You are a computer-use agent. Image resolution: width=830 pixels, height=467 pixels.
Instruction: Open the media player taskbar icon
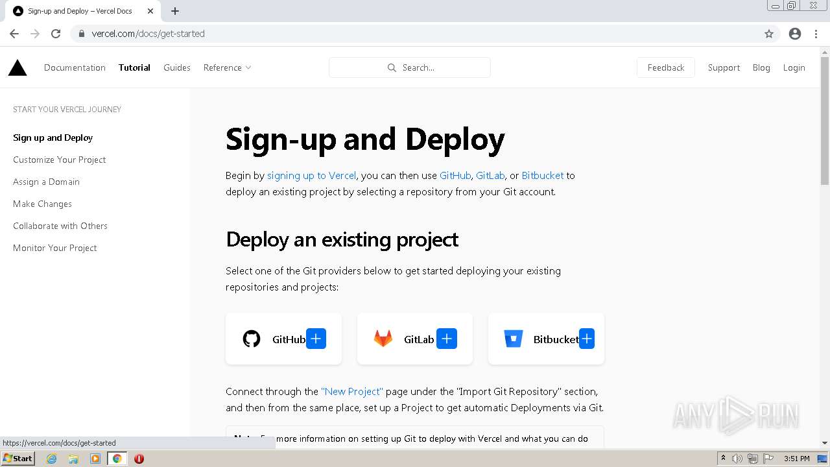point(95,459)
